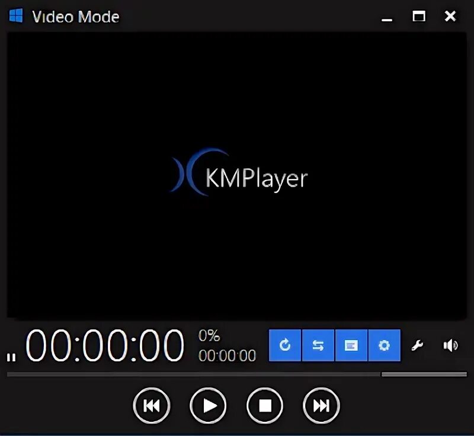Maximize the KMPlayer window

pos(419,16)
